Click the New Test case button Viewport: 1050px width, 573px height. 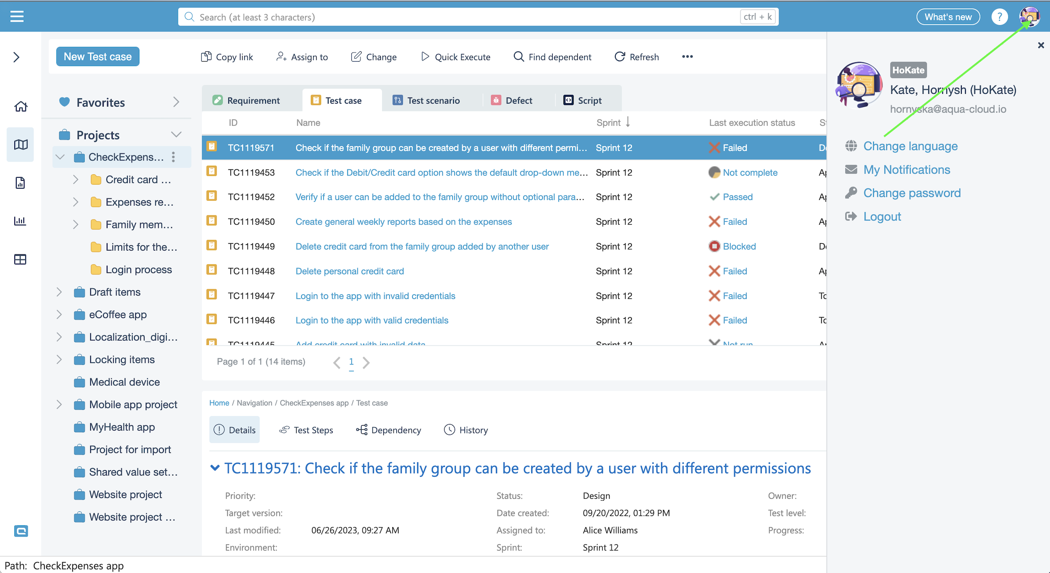(x=98, y=57)
